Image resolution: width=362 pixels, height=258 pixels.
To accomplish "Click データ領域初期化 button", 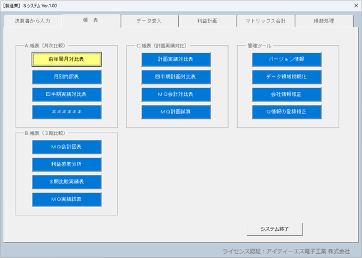I will click(x=286, y=77).
